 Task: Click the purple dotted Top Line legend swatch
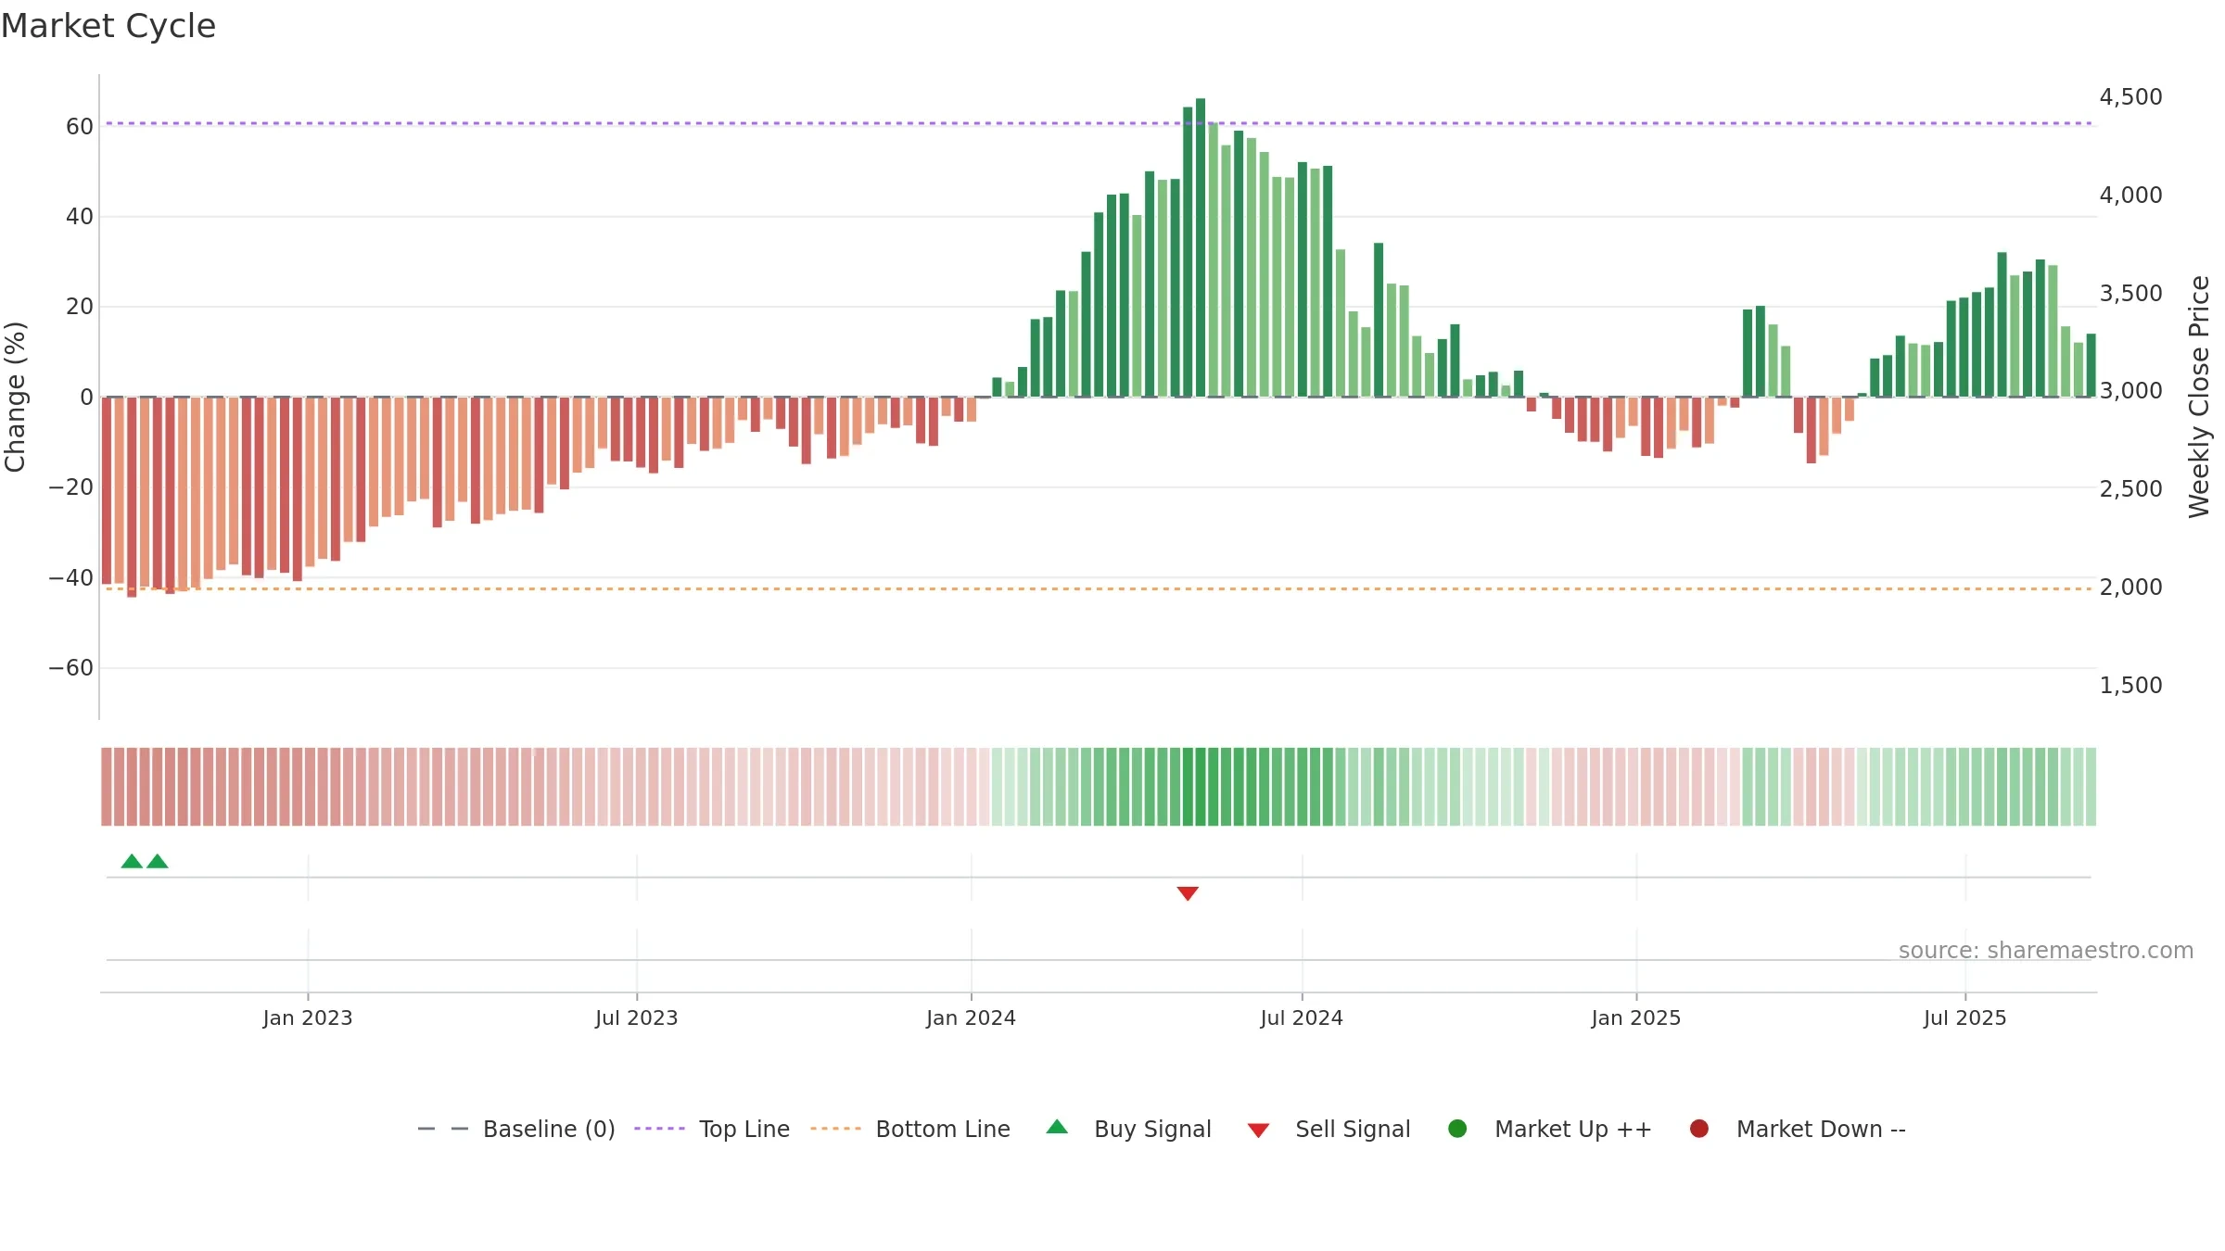(x=659, y=1129)
